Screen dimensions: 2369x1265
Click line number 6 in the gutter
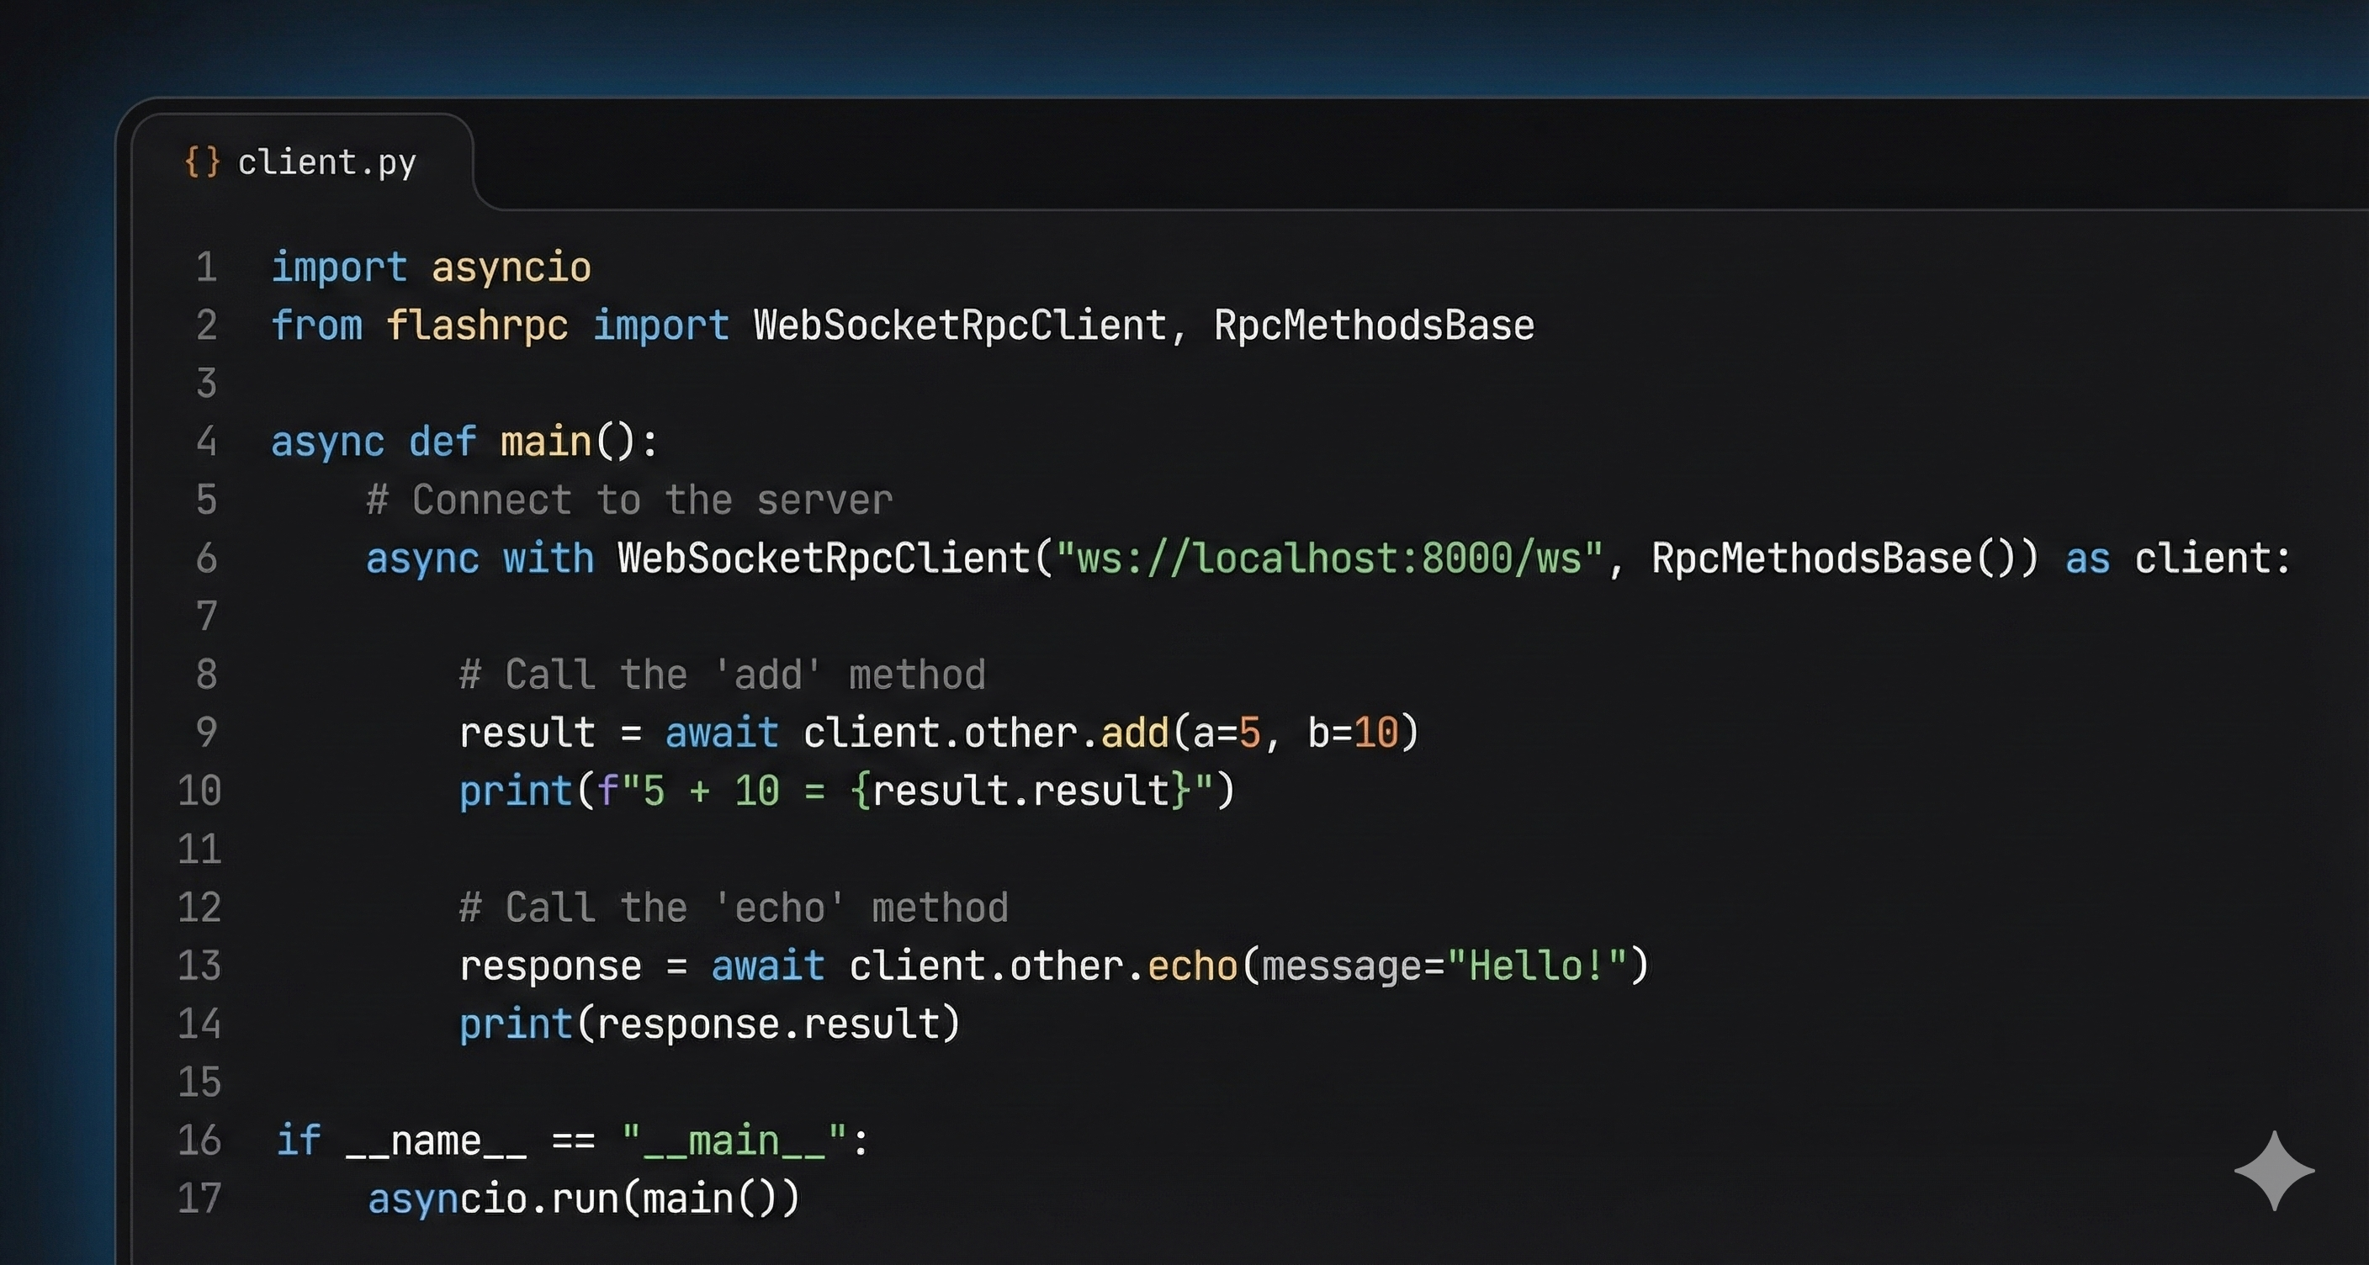pos(206,558)
